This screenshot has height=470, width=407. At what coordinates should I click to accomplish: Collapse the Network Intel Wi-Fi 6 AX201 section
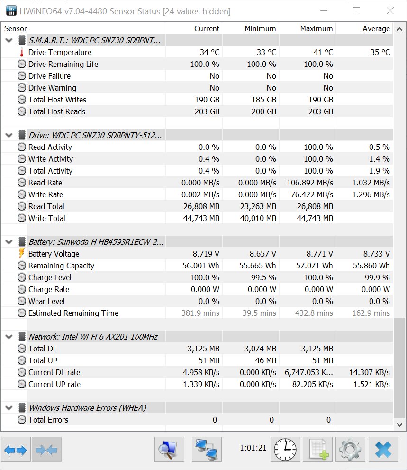(x=9, y=337)
